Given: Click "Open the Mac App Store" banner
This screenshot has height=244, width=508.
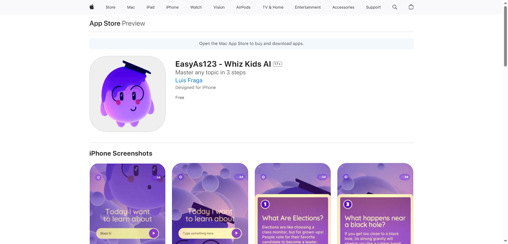Looking at the screenshot, I should (251, 44).
